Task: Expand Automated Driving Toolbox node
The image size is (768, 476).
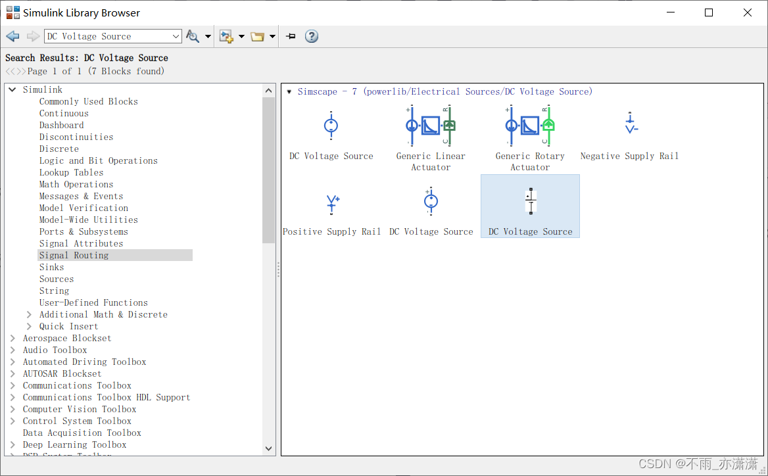Action: 12,362
